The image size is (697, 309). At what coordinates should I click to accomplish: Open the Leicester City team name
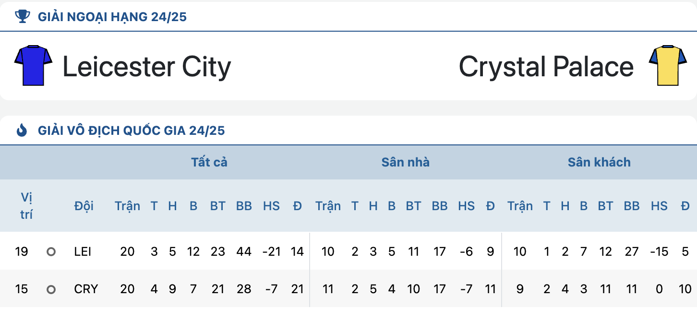click(147, 67)
